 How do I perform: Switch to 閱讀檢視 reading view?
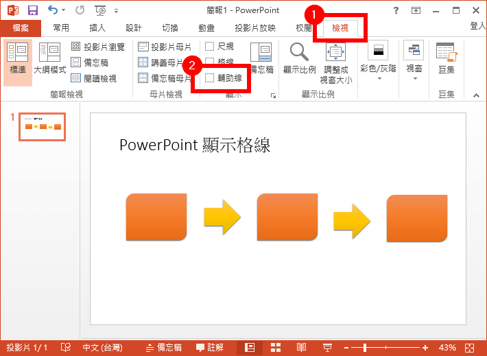[93, 78]
